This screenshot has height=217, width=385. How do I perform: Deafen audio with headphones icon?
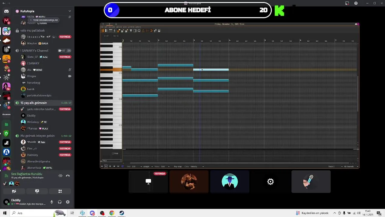[x=60, y=202]
